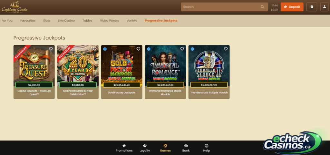330x155 pixels.
Task: Click the $2,063.66 jackpot on 20 Year Celebration
Action: click(78, 85)
